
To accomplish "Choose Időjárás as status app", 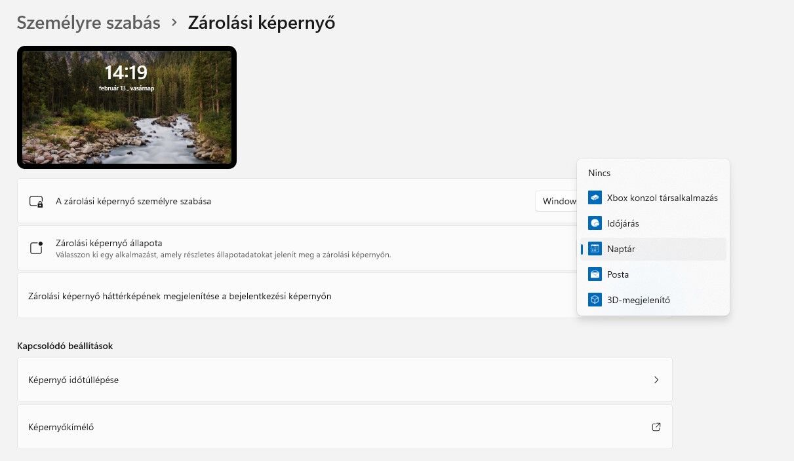I will 653,223.
